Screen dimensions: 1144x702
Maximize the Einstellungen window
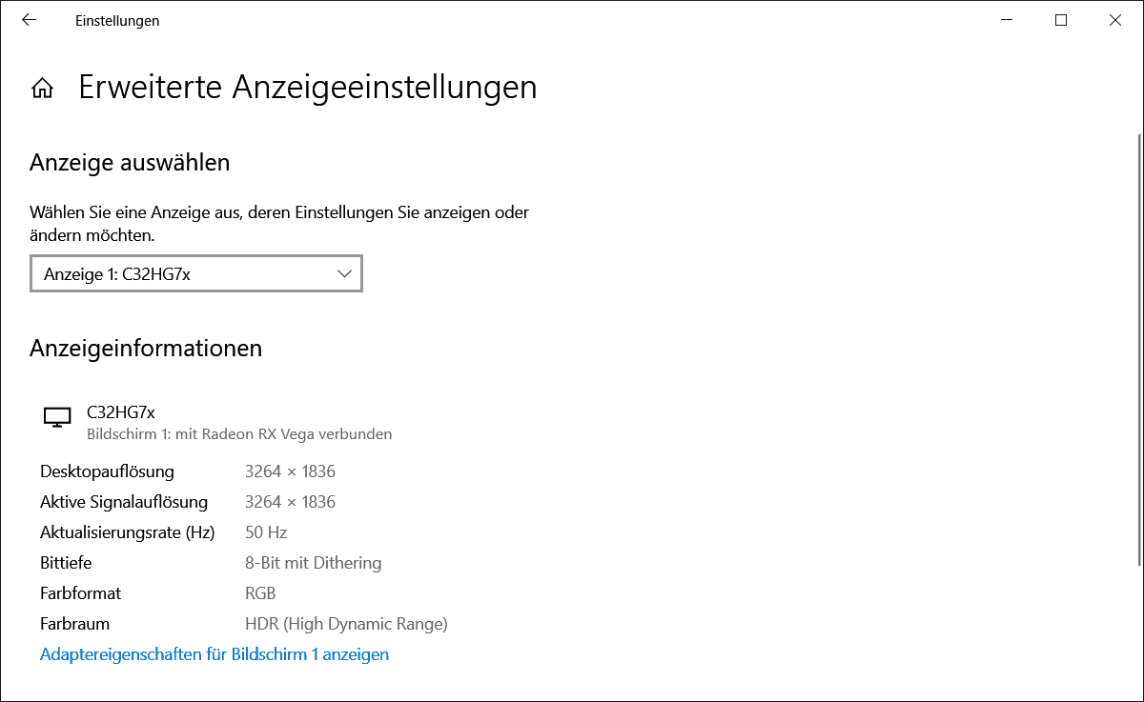[1060, 20]
